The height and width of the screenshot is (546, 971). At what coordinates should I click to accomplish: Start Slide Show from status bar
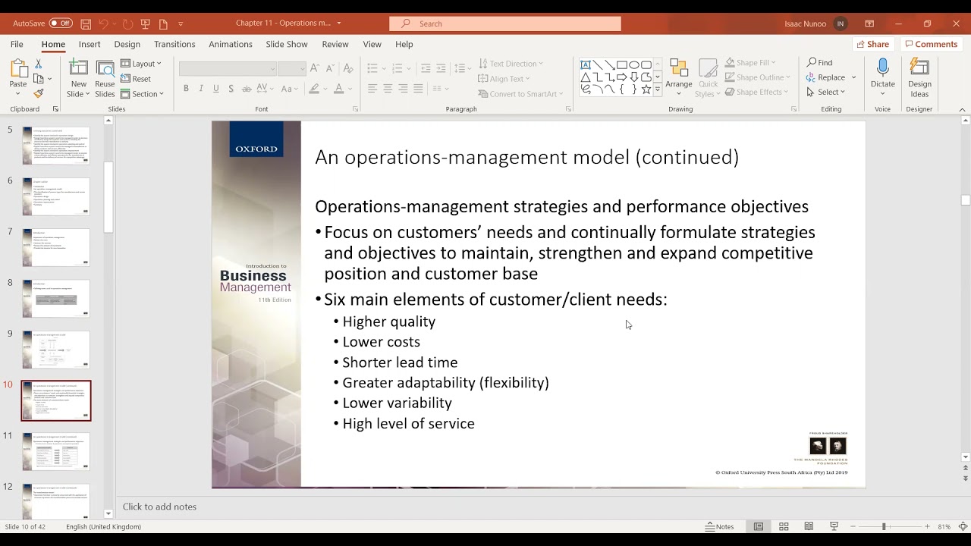click(x=834, y=526)
